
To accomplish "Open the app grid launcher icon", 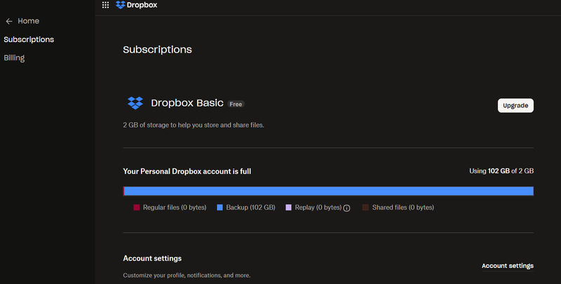I will [105, 5].
